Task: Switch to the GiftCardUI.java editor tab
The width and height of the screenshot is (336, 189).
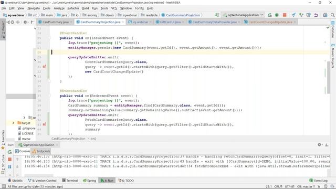Action: [x=170, y=22]
